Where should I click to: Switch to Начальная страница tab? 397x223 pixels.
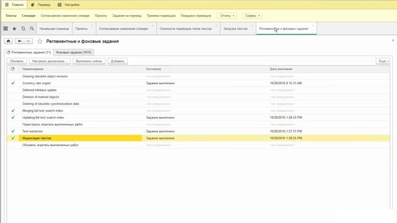click(54, 29)
